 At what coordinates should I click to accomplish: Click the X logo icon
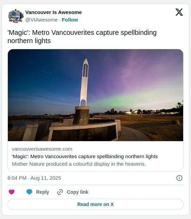(179, 12)
